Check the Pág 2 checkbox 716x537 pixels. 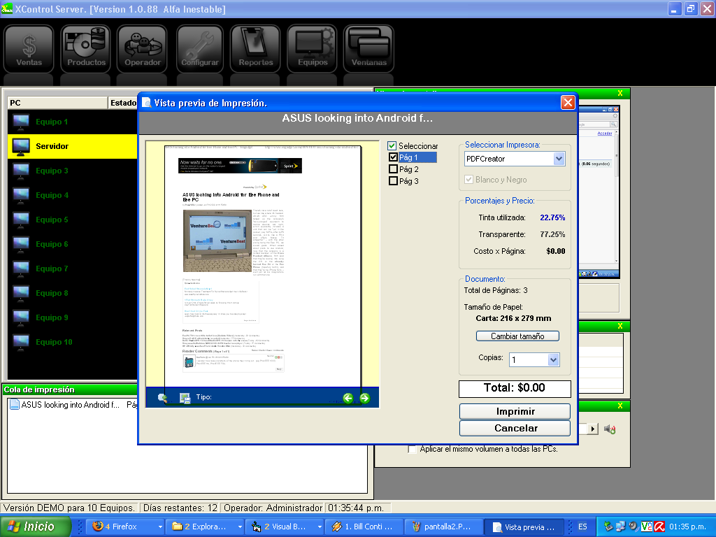(393, 169)
